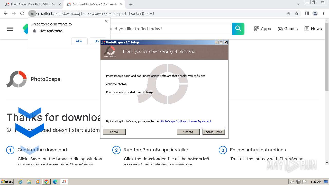Image resolution: width=329 pixels, height=185 pixels.
Task: Launch Internet Explorer from the taskbar
Action: click(21, 182)
